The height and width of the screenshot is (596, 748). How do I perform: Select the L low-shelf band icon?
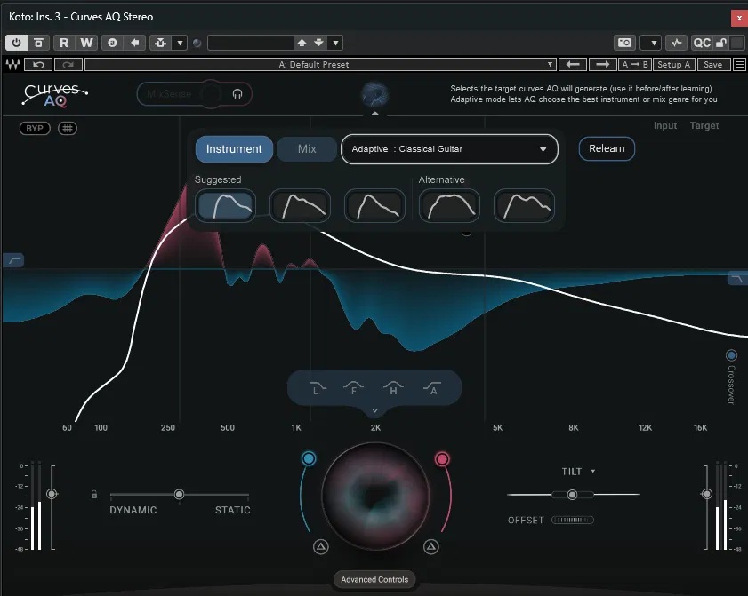tap(318, 388)
